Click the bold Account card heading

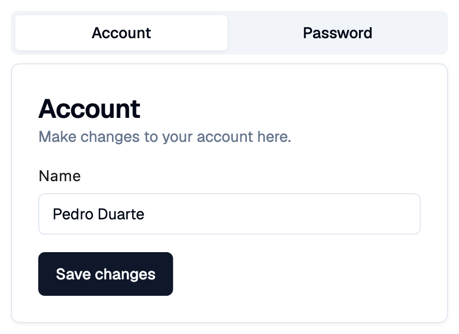click(89, 109)
